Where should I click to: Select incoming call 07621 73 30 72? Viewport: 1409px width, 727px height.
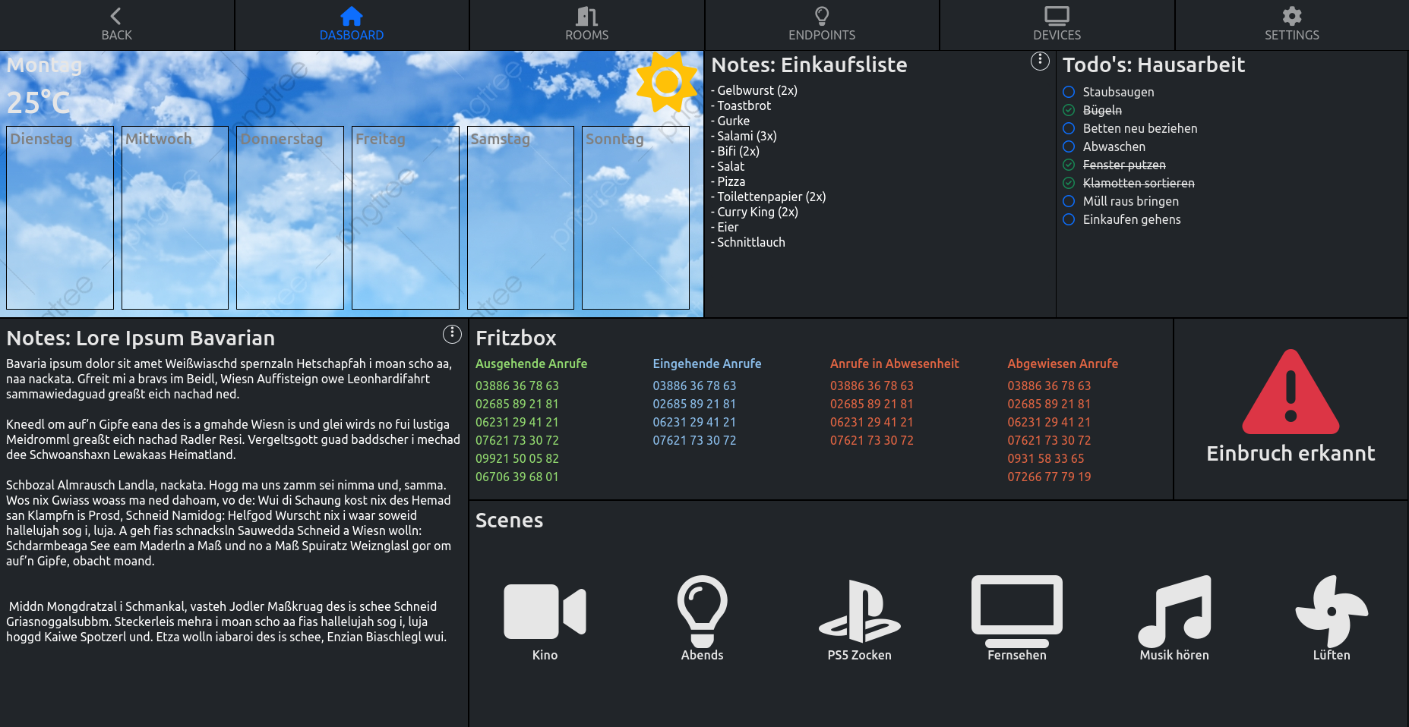694,440
